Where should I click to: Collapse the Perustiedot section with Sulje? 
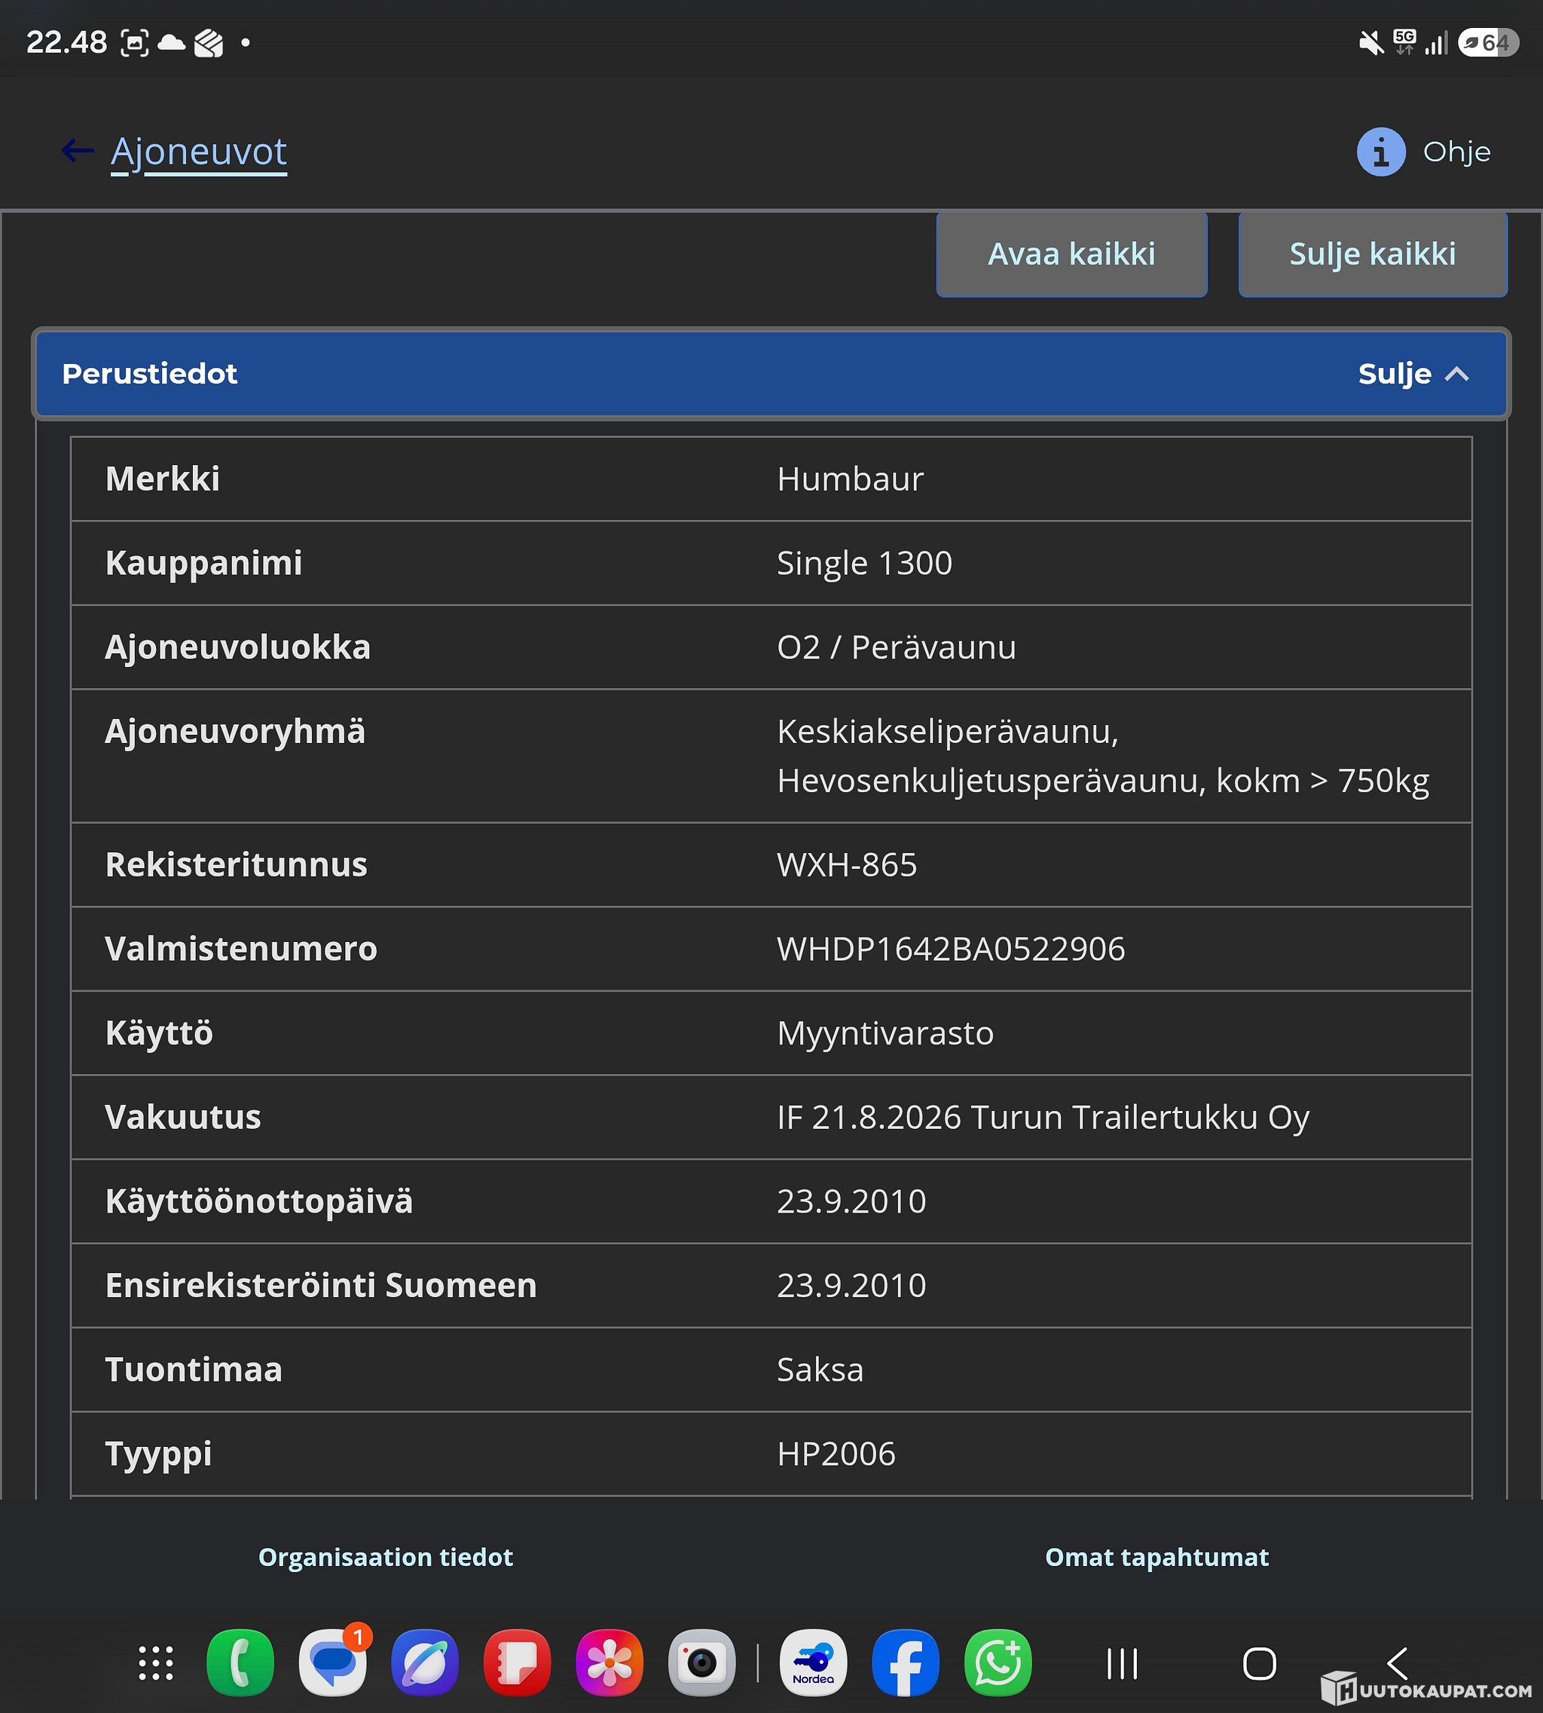tap(1413, 374)
